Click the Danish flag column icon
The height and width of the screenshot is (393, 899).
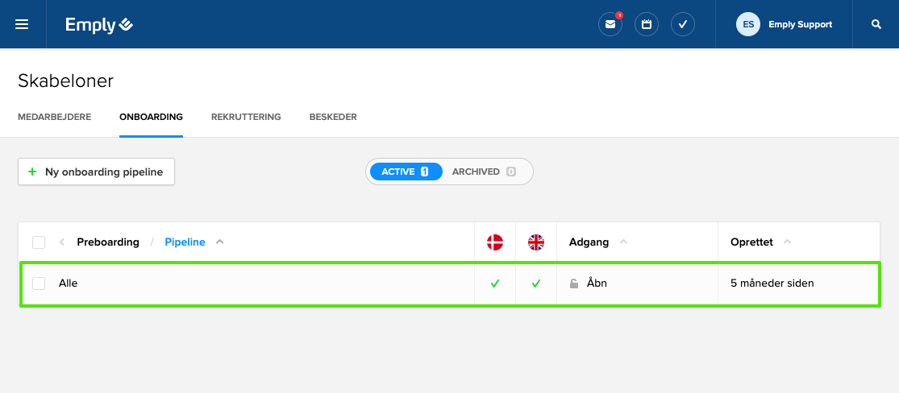tap(494, 242)
